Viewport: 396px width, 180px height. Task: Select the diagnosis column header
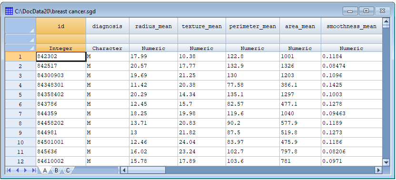(x=108, y=26)
